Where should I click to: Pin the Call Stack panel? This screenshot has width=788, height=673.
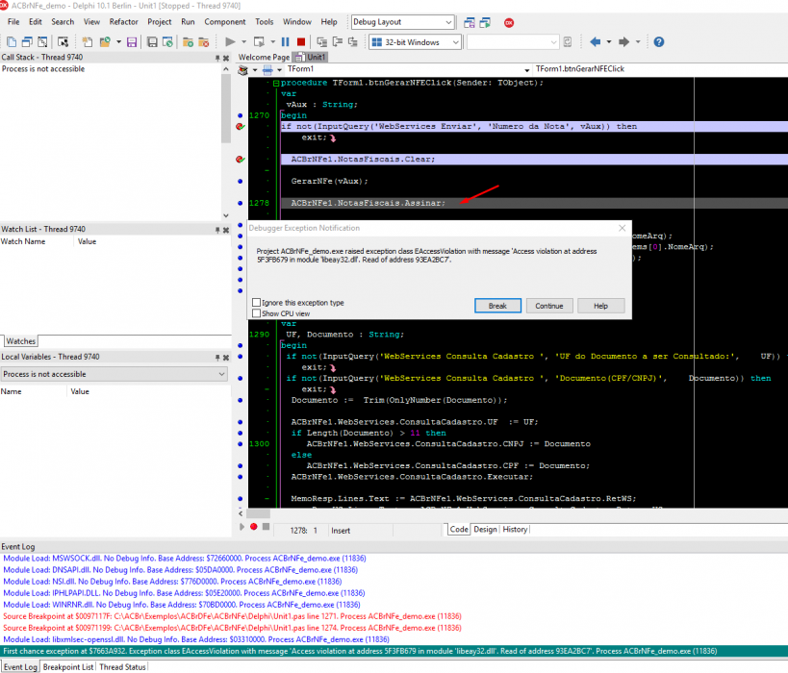[217, 59]
